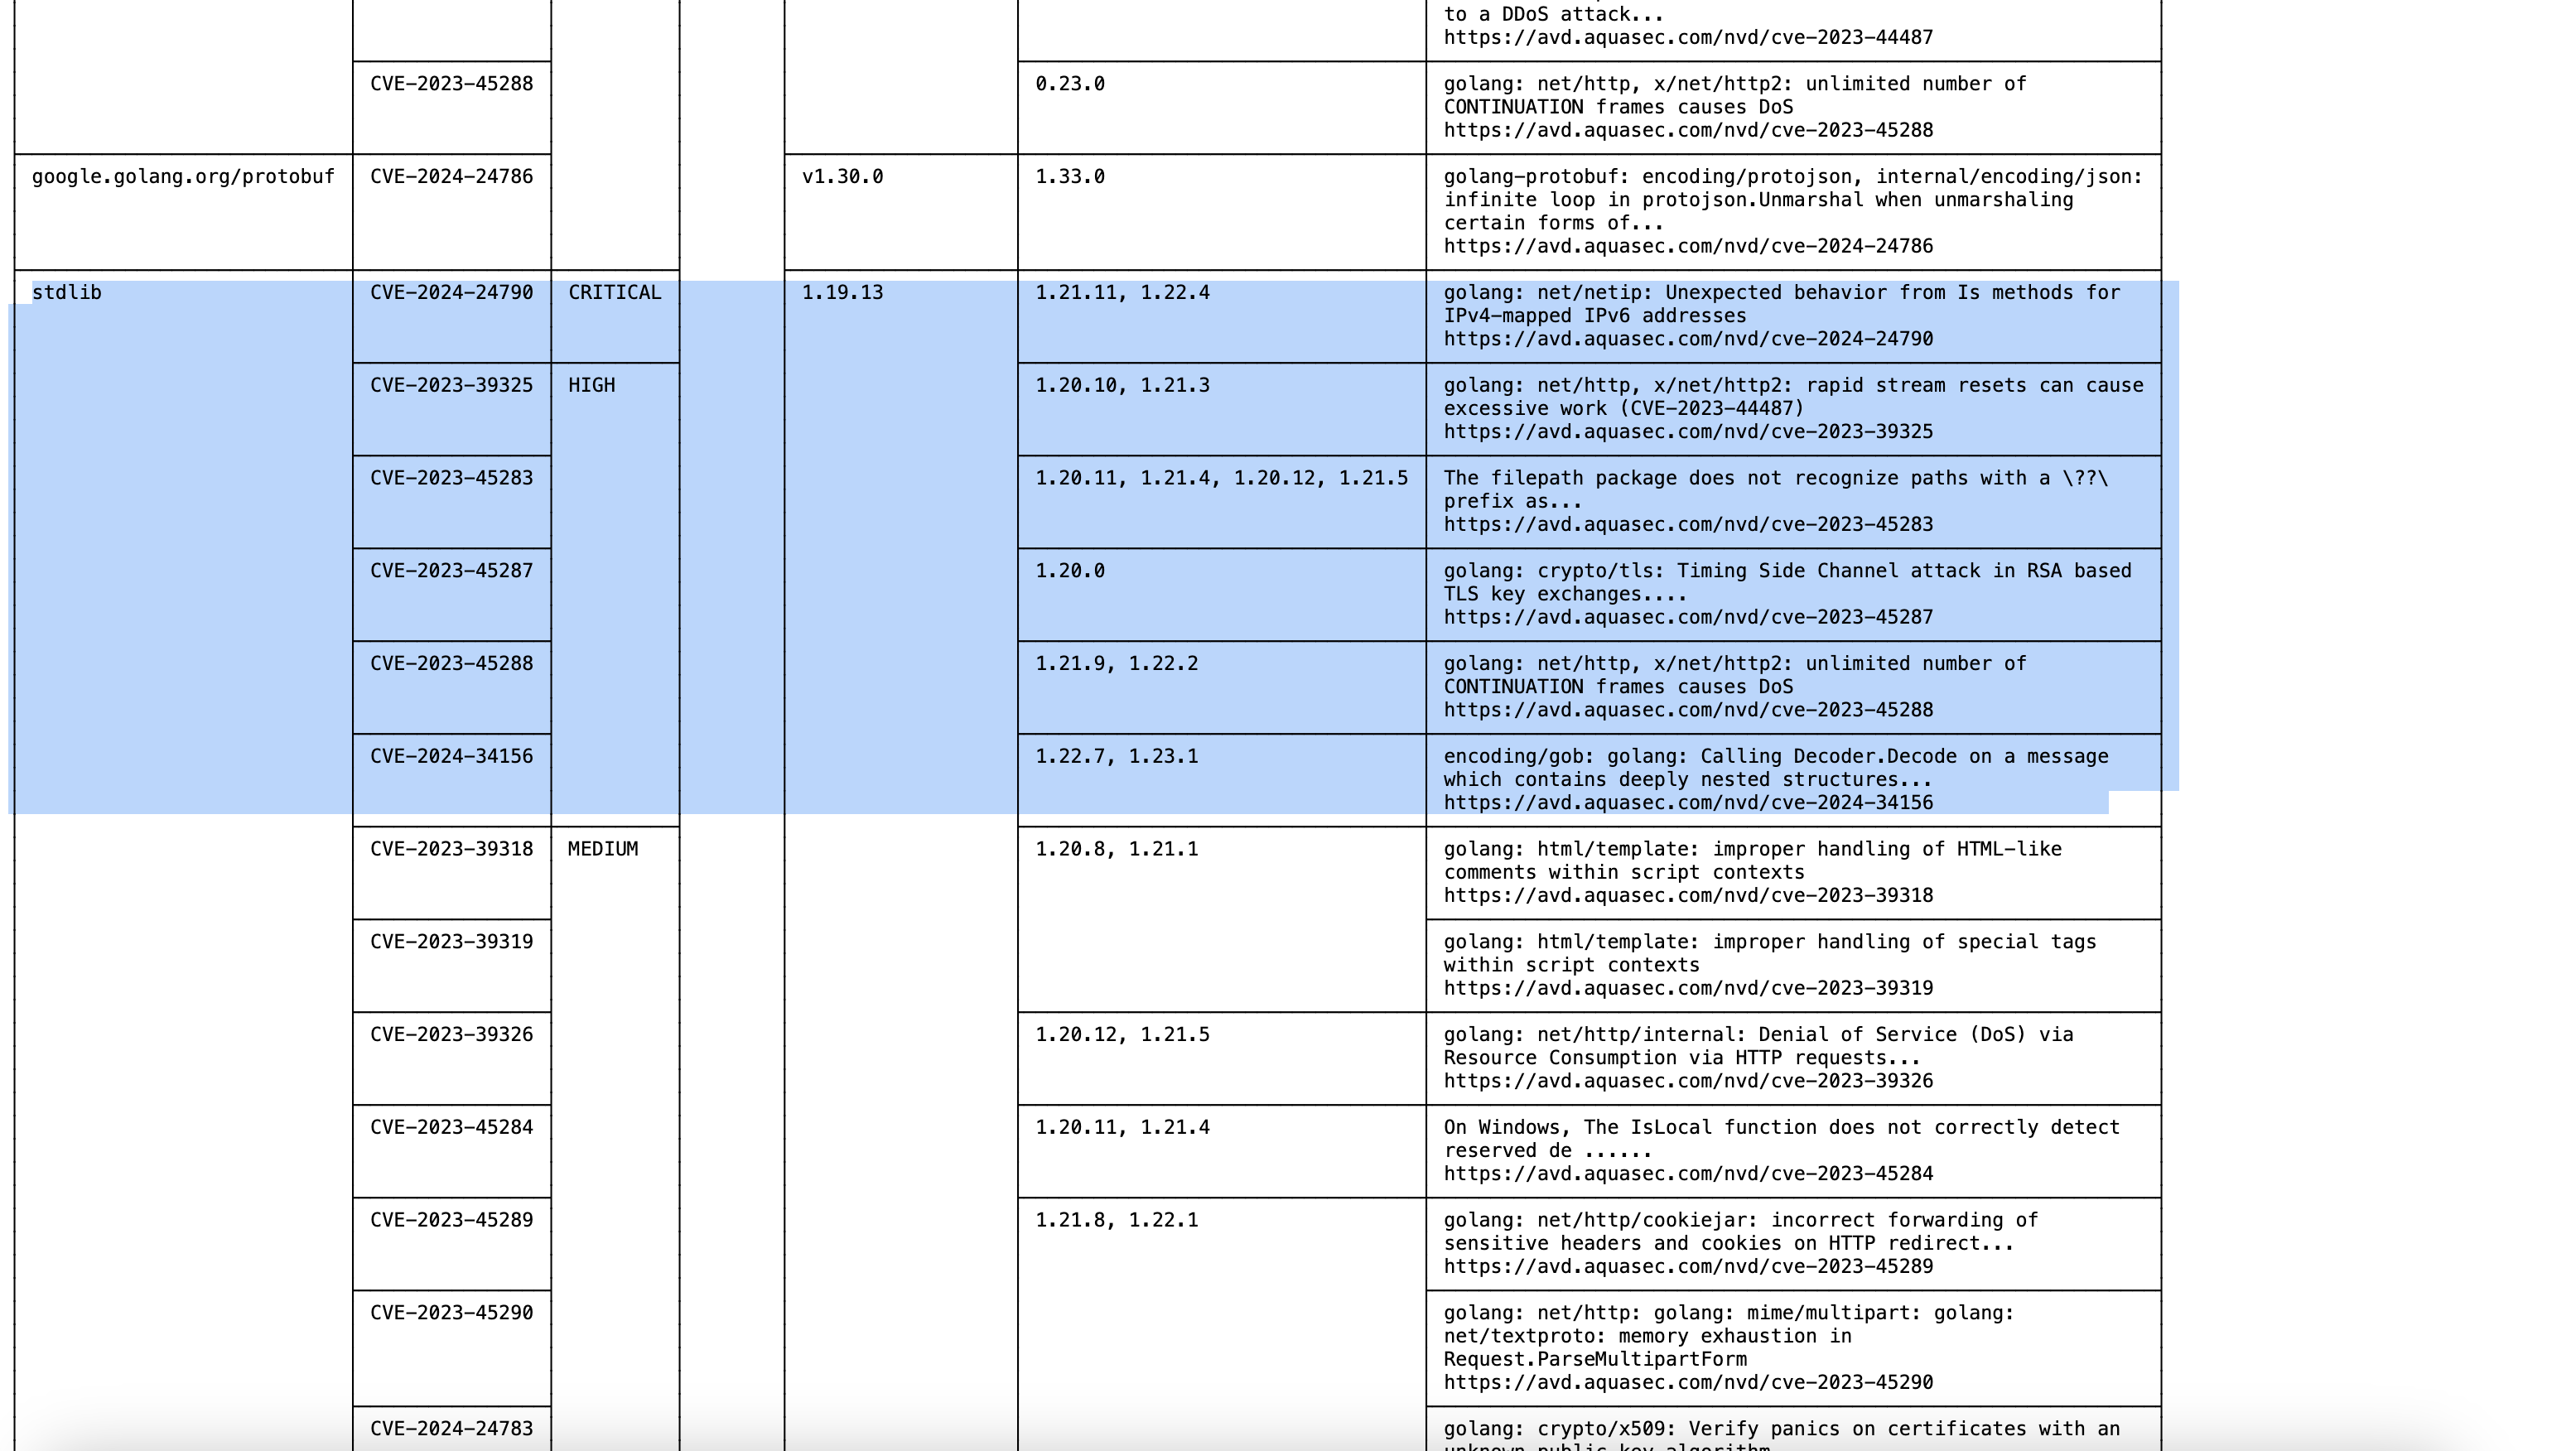Click the CVE-2023-45290 aquasec URL
This screenshot has width=2576, height=1451.
click(x=1687, y=1383)
